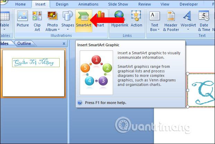The image size is (215, 144).
Task: Open the Slide Show tab
Action: (118, 4)
